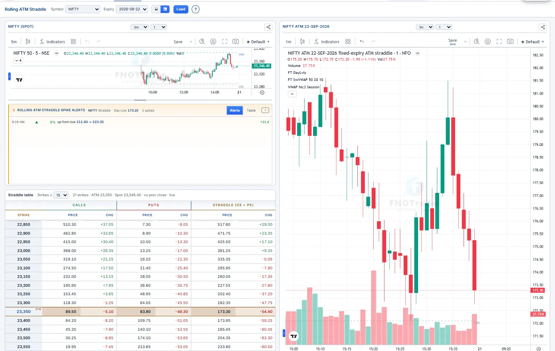
Task: Switch to the stacked layout view toggle
Action: 156,9
